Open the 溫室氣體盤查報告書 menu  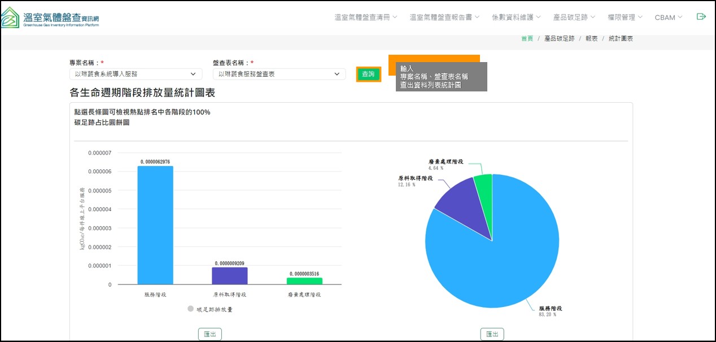[444, 17]
